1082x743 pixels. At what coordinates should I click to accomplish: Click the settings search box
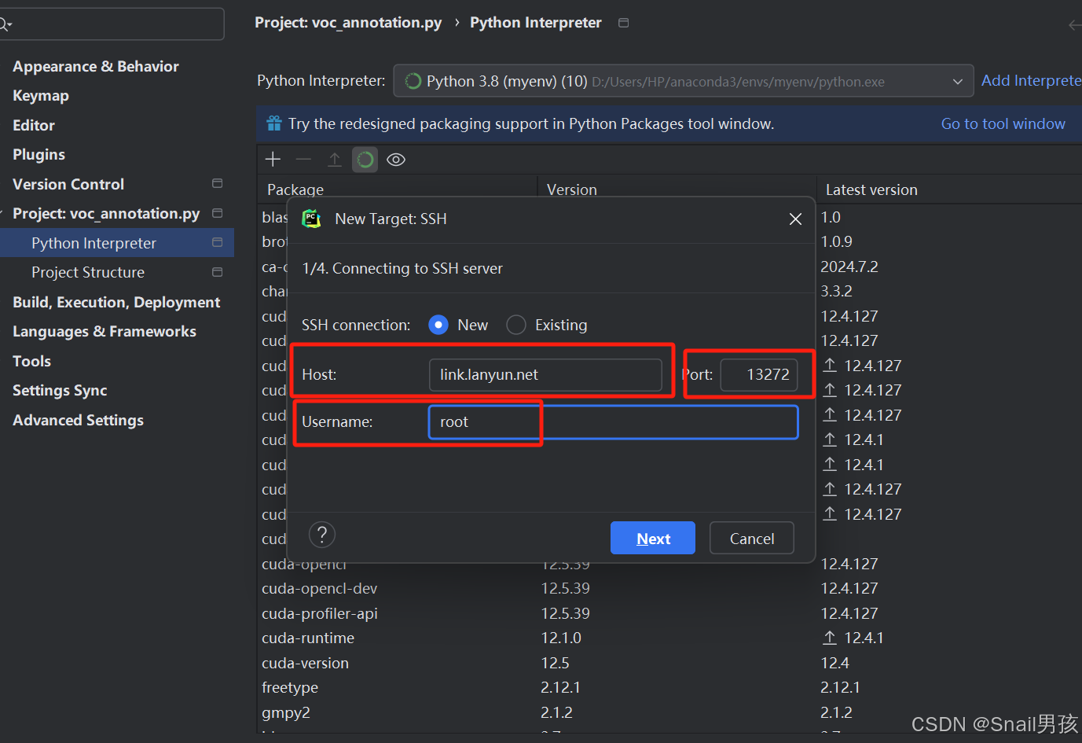[x=112, y=24]
